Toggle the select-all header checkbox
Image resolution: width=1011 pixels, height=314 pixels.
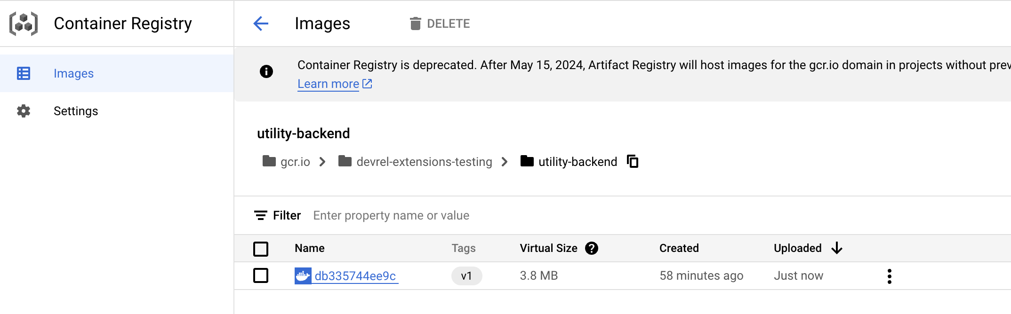261,249
